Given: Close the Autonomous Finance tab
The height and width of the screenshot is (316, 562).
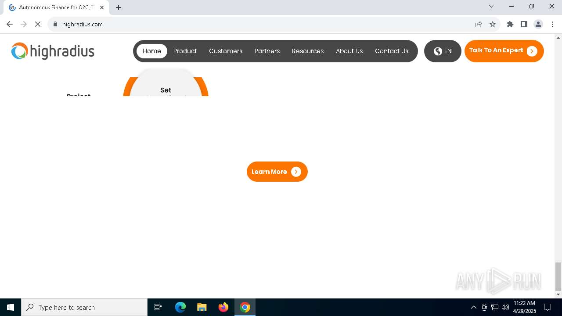Looking at the screenshot, I should coord(102,7).
